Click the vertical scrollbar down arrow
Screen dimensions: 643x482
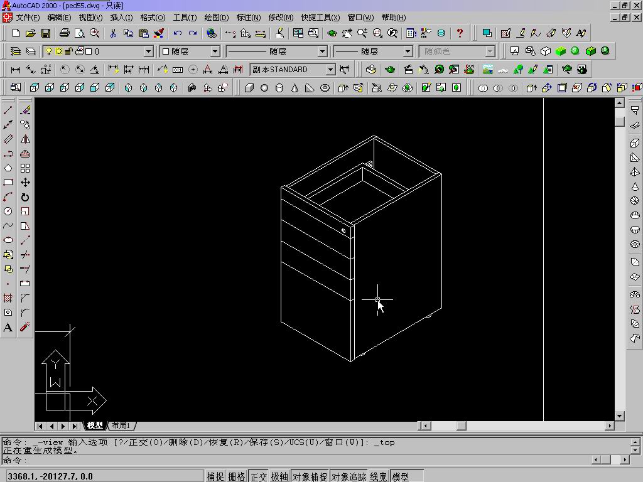pyautogui.click(x=619, y=416)
